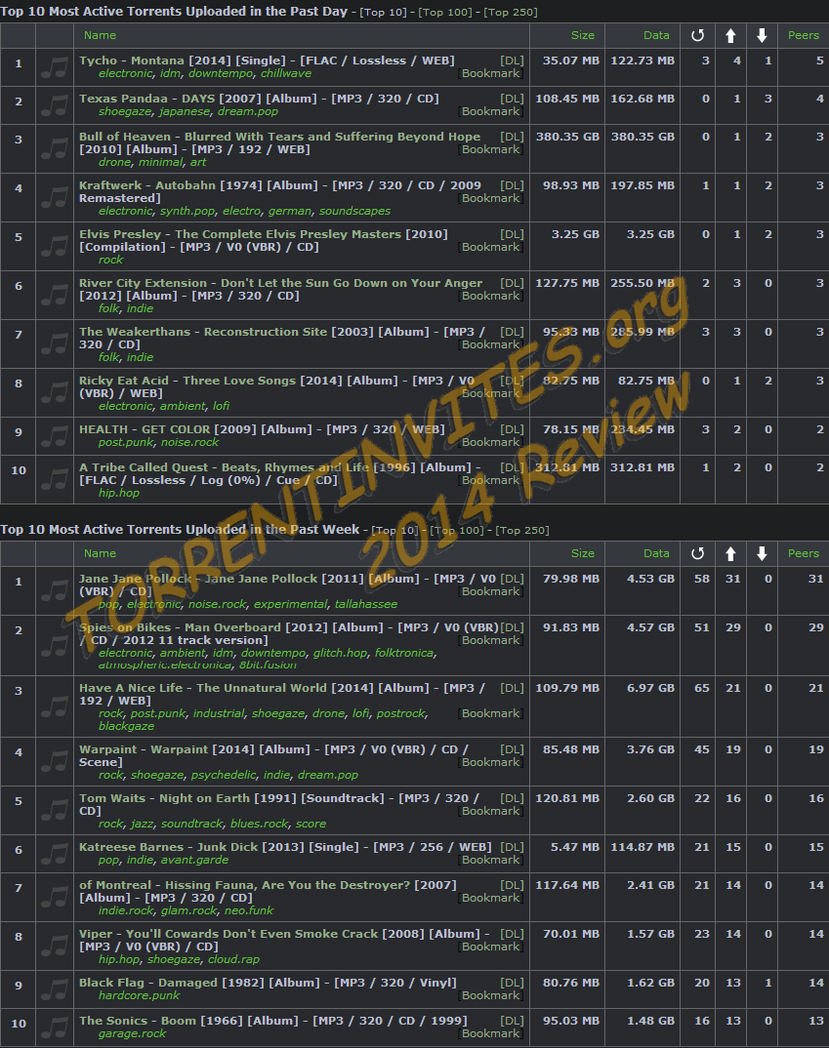Click the 'garage.rock' tag
829x1048 pixels.
133,1034
